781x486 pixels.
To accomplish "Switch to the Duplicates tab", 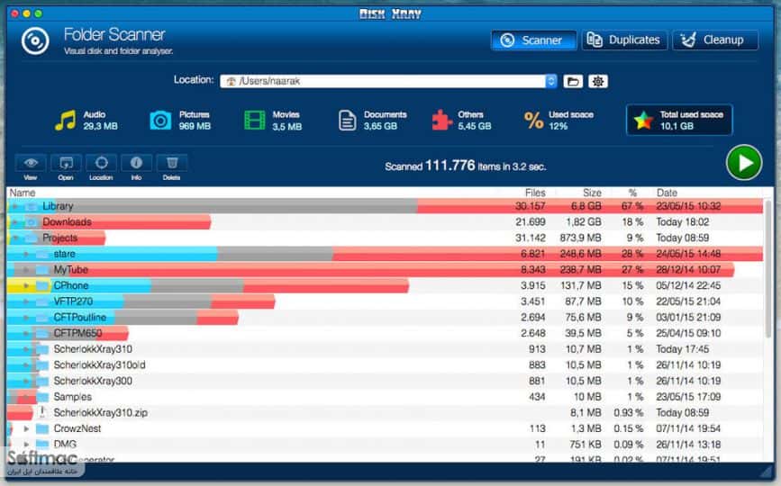I will tap(624, 40).
